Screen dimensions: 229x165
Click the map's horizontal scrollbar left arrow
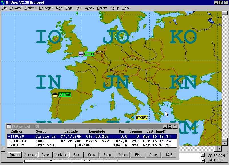point(3,149)
